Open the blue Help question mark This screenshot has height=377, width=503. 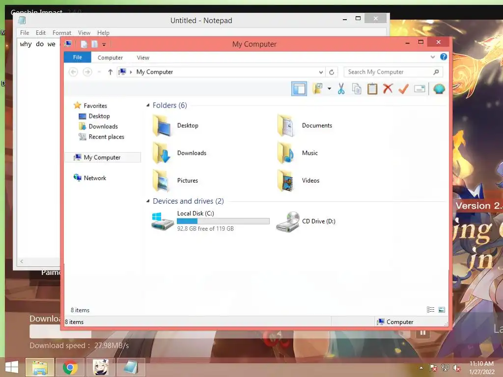(444, 57)
